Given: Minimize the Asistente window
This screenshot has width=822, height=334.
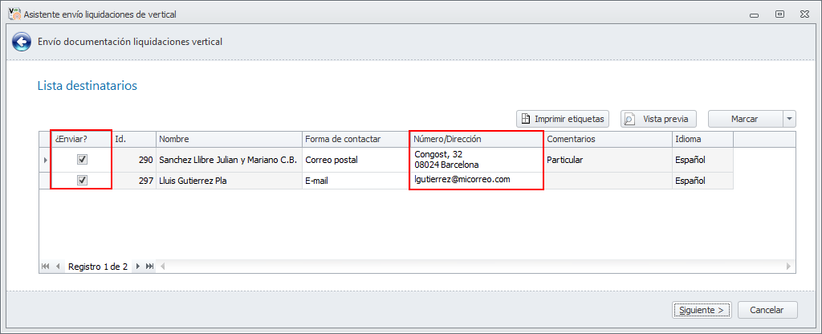Looking at the screenshot, I should [x=755, y=15].
